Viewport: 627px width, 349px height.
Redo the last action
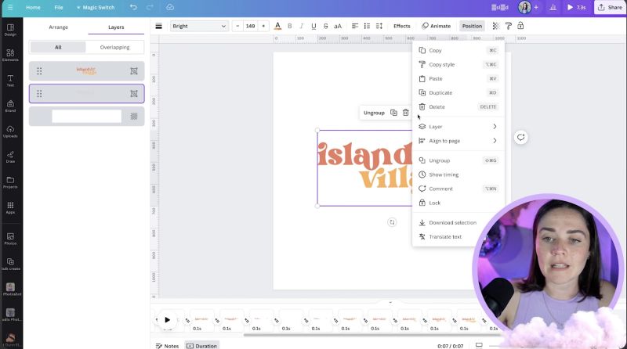(x=150, y=7)
